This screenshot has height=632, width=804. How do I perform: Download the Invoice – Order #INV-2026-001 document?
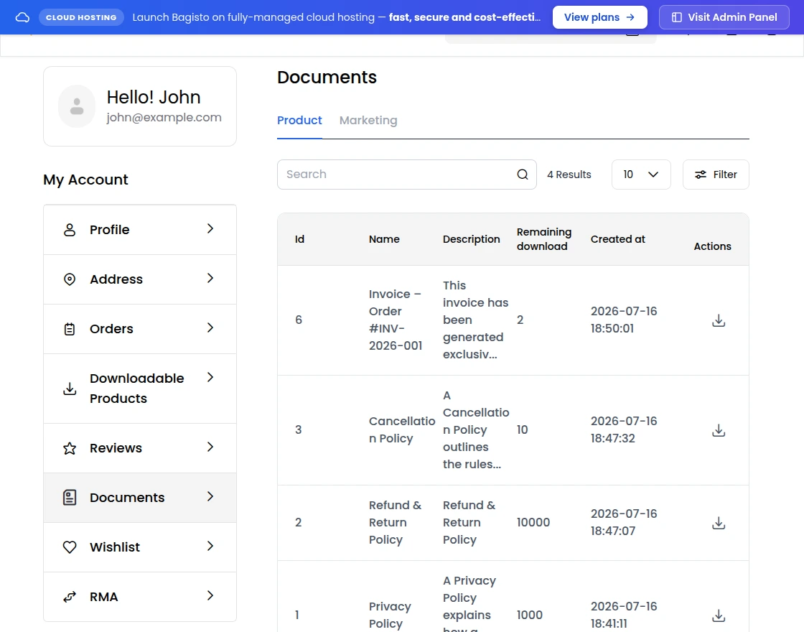click(x=719, y=320)
